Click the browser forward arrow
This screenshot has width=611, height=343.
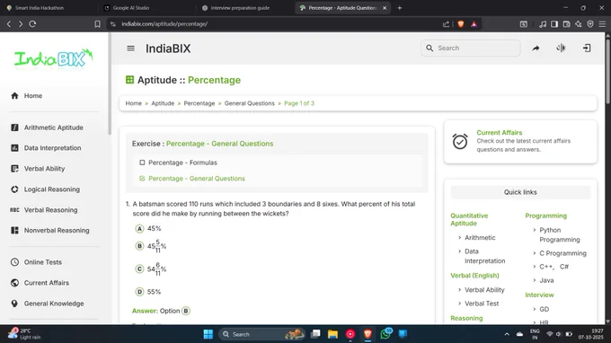tap(21, 23)
